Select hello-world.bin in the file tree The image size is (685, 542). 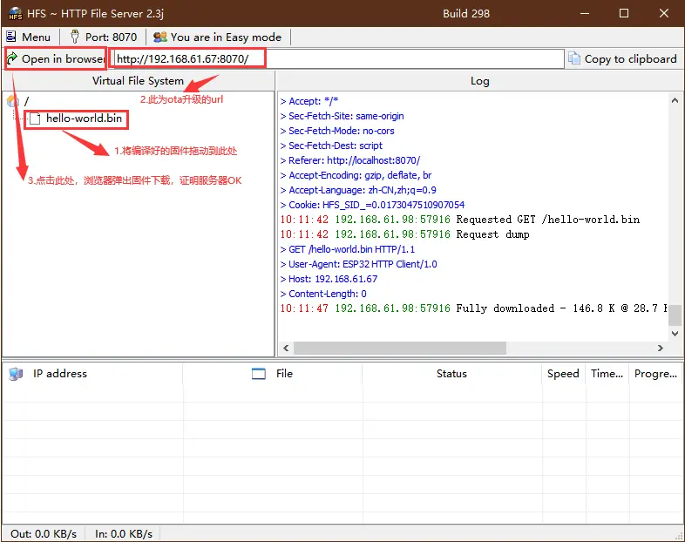(84, 119)
